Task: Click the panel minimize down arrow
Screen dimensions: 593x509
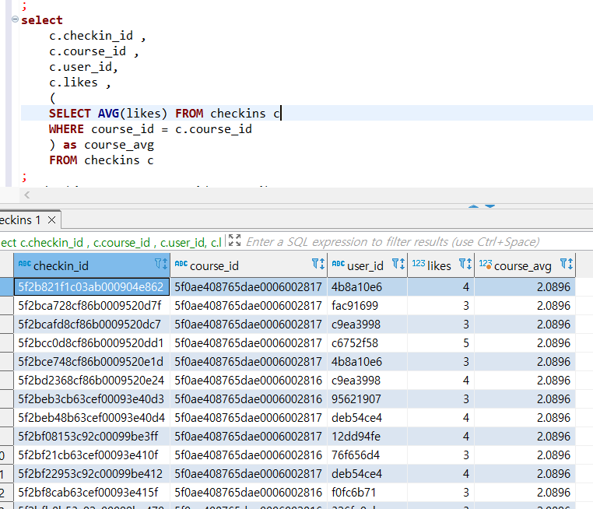Action: click(x=490, y=206)
